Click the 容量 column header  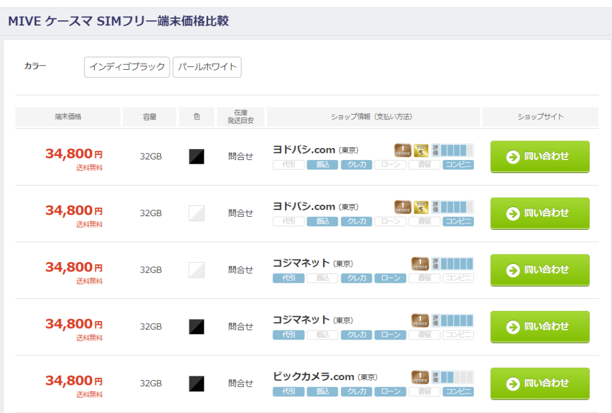tap(149, 117)
